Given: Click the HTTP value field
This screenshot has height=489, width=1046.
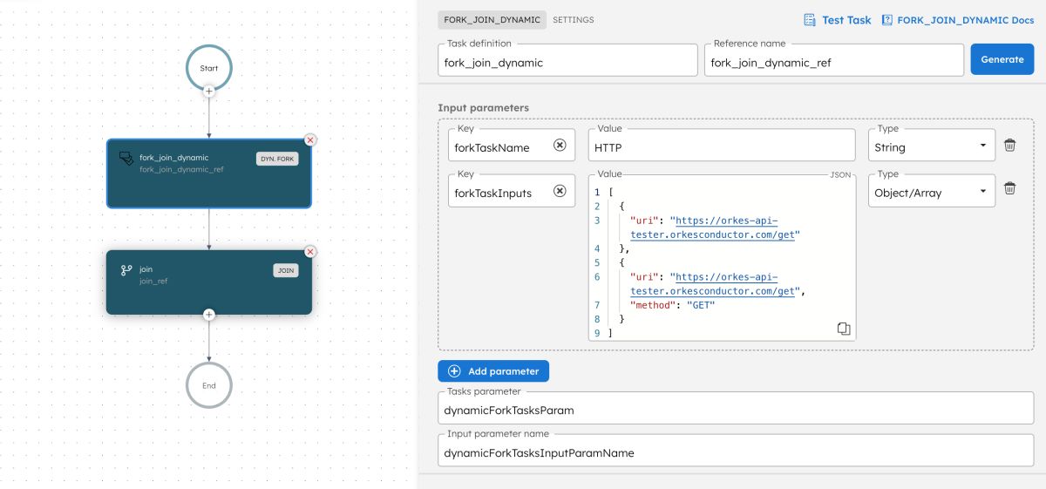Looking at the screenshot, I should pyautogui.click(x=722, y=146).
